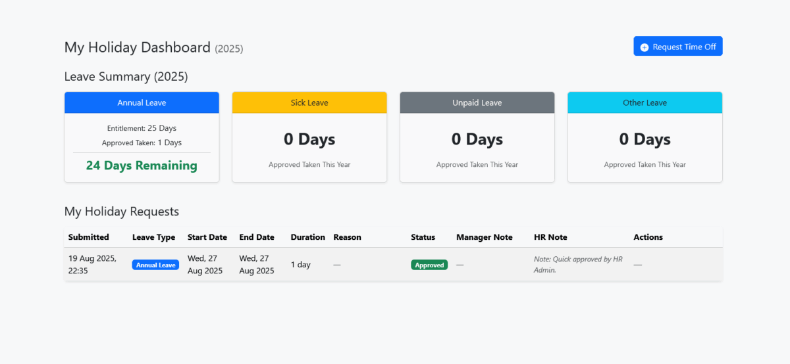Click the Reason column header
The height and width of the screenshot is (364, 790).
pos(347,237)
